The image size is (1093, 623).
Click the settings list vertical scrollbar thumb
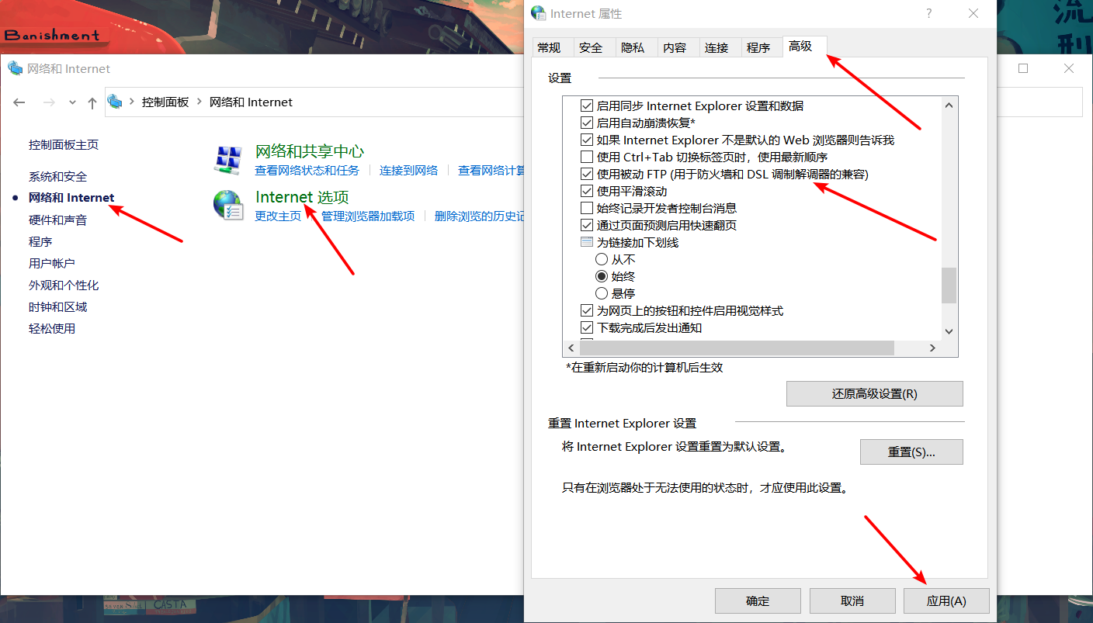(x=949, y=285)
